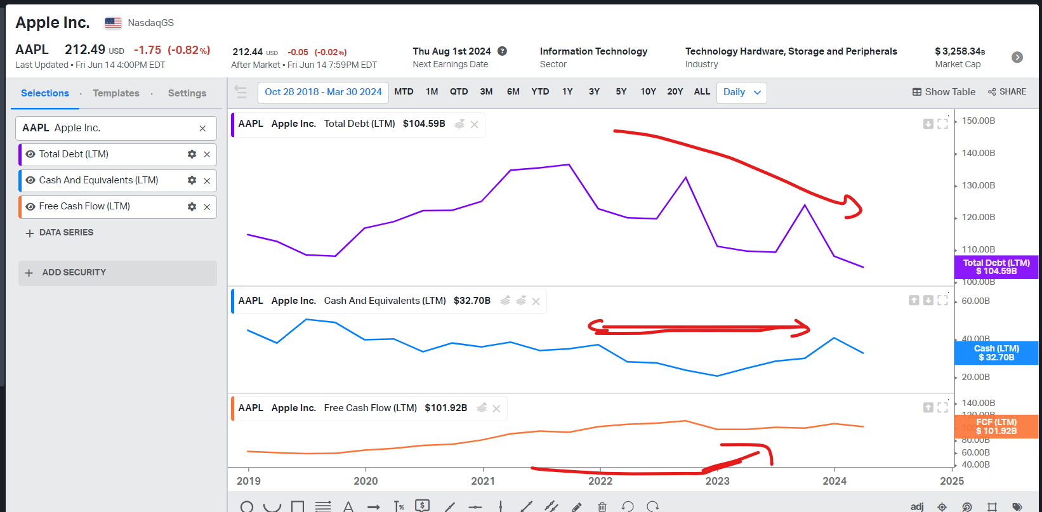This screenshot has width=1042, height=512.
Task: Open settings gear for Cash And Equivalents
Action: pos(192,180)
